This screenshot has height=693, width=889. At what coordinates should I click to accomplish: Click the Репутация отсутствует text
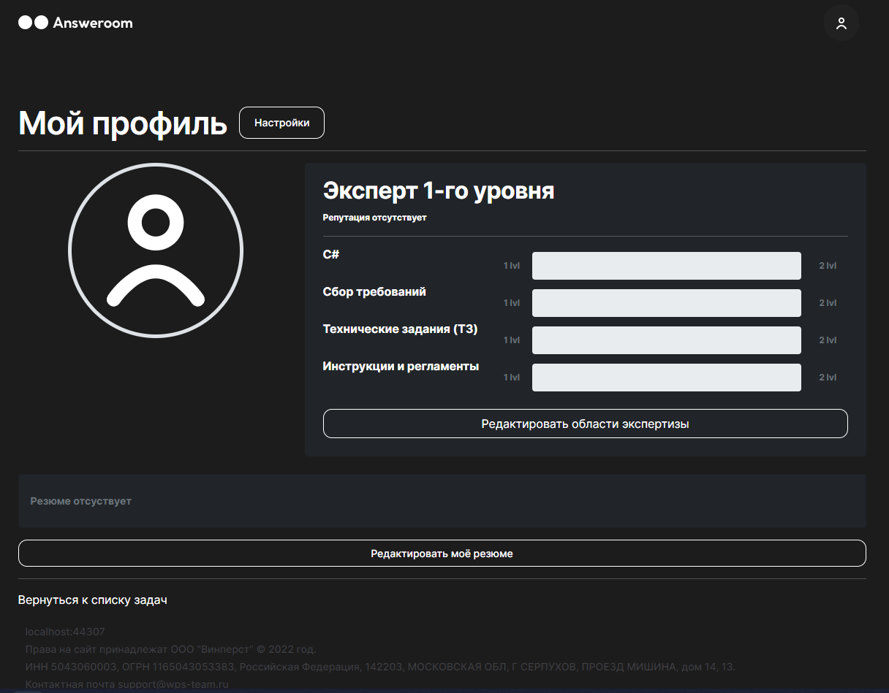click(374, 218)
